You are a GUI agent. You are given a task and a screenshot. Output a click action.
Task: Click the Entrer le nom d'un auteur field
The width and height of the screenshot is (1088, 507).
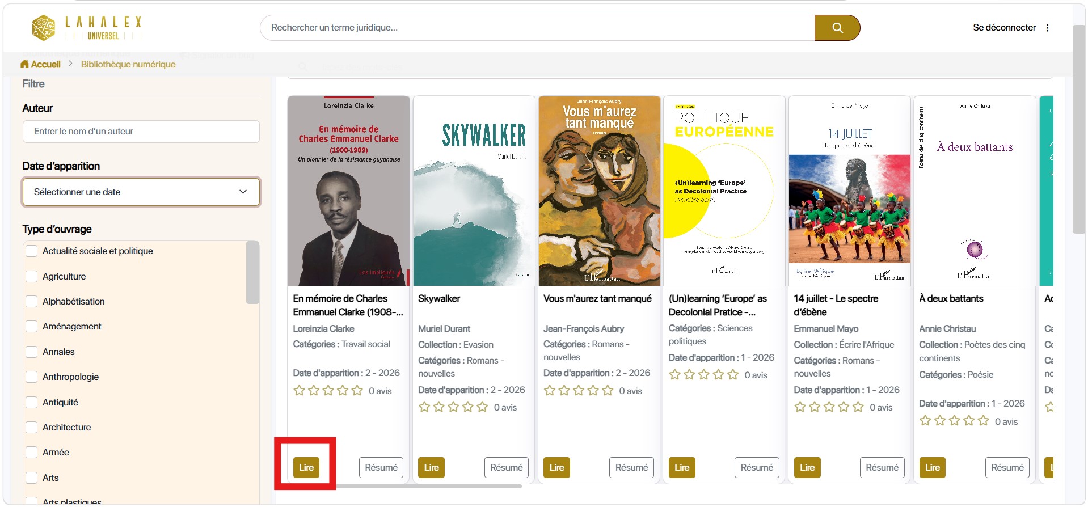(x=141, y=132)
